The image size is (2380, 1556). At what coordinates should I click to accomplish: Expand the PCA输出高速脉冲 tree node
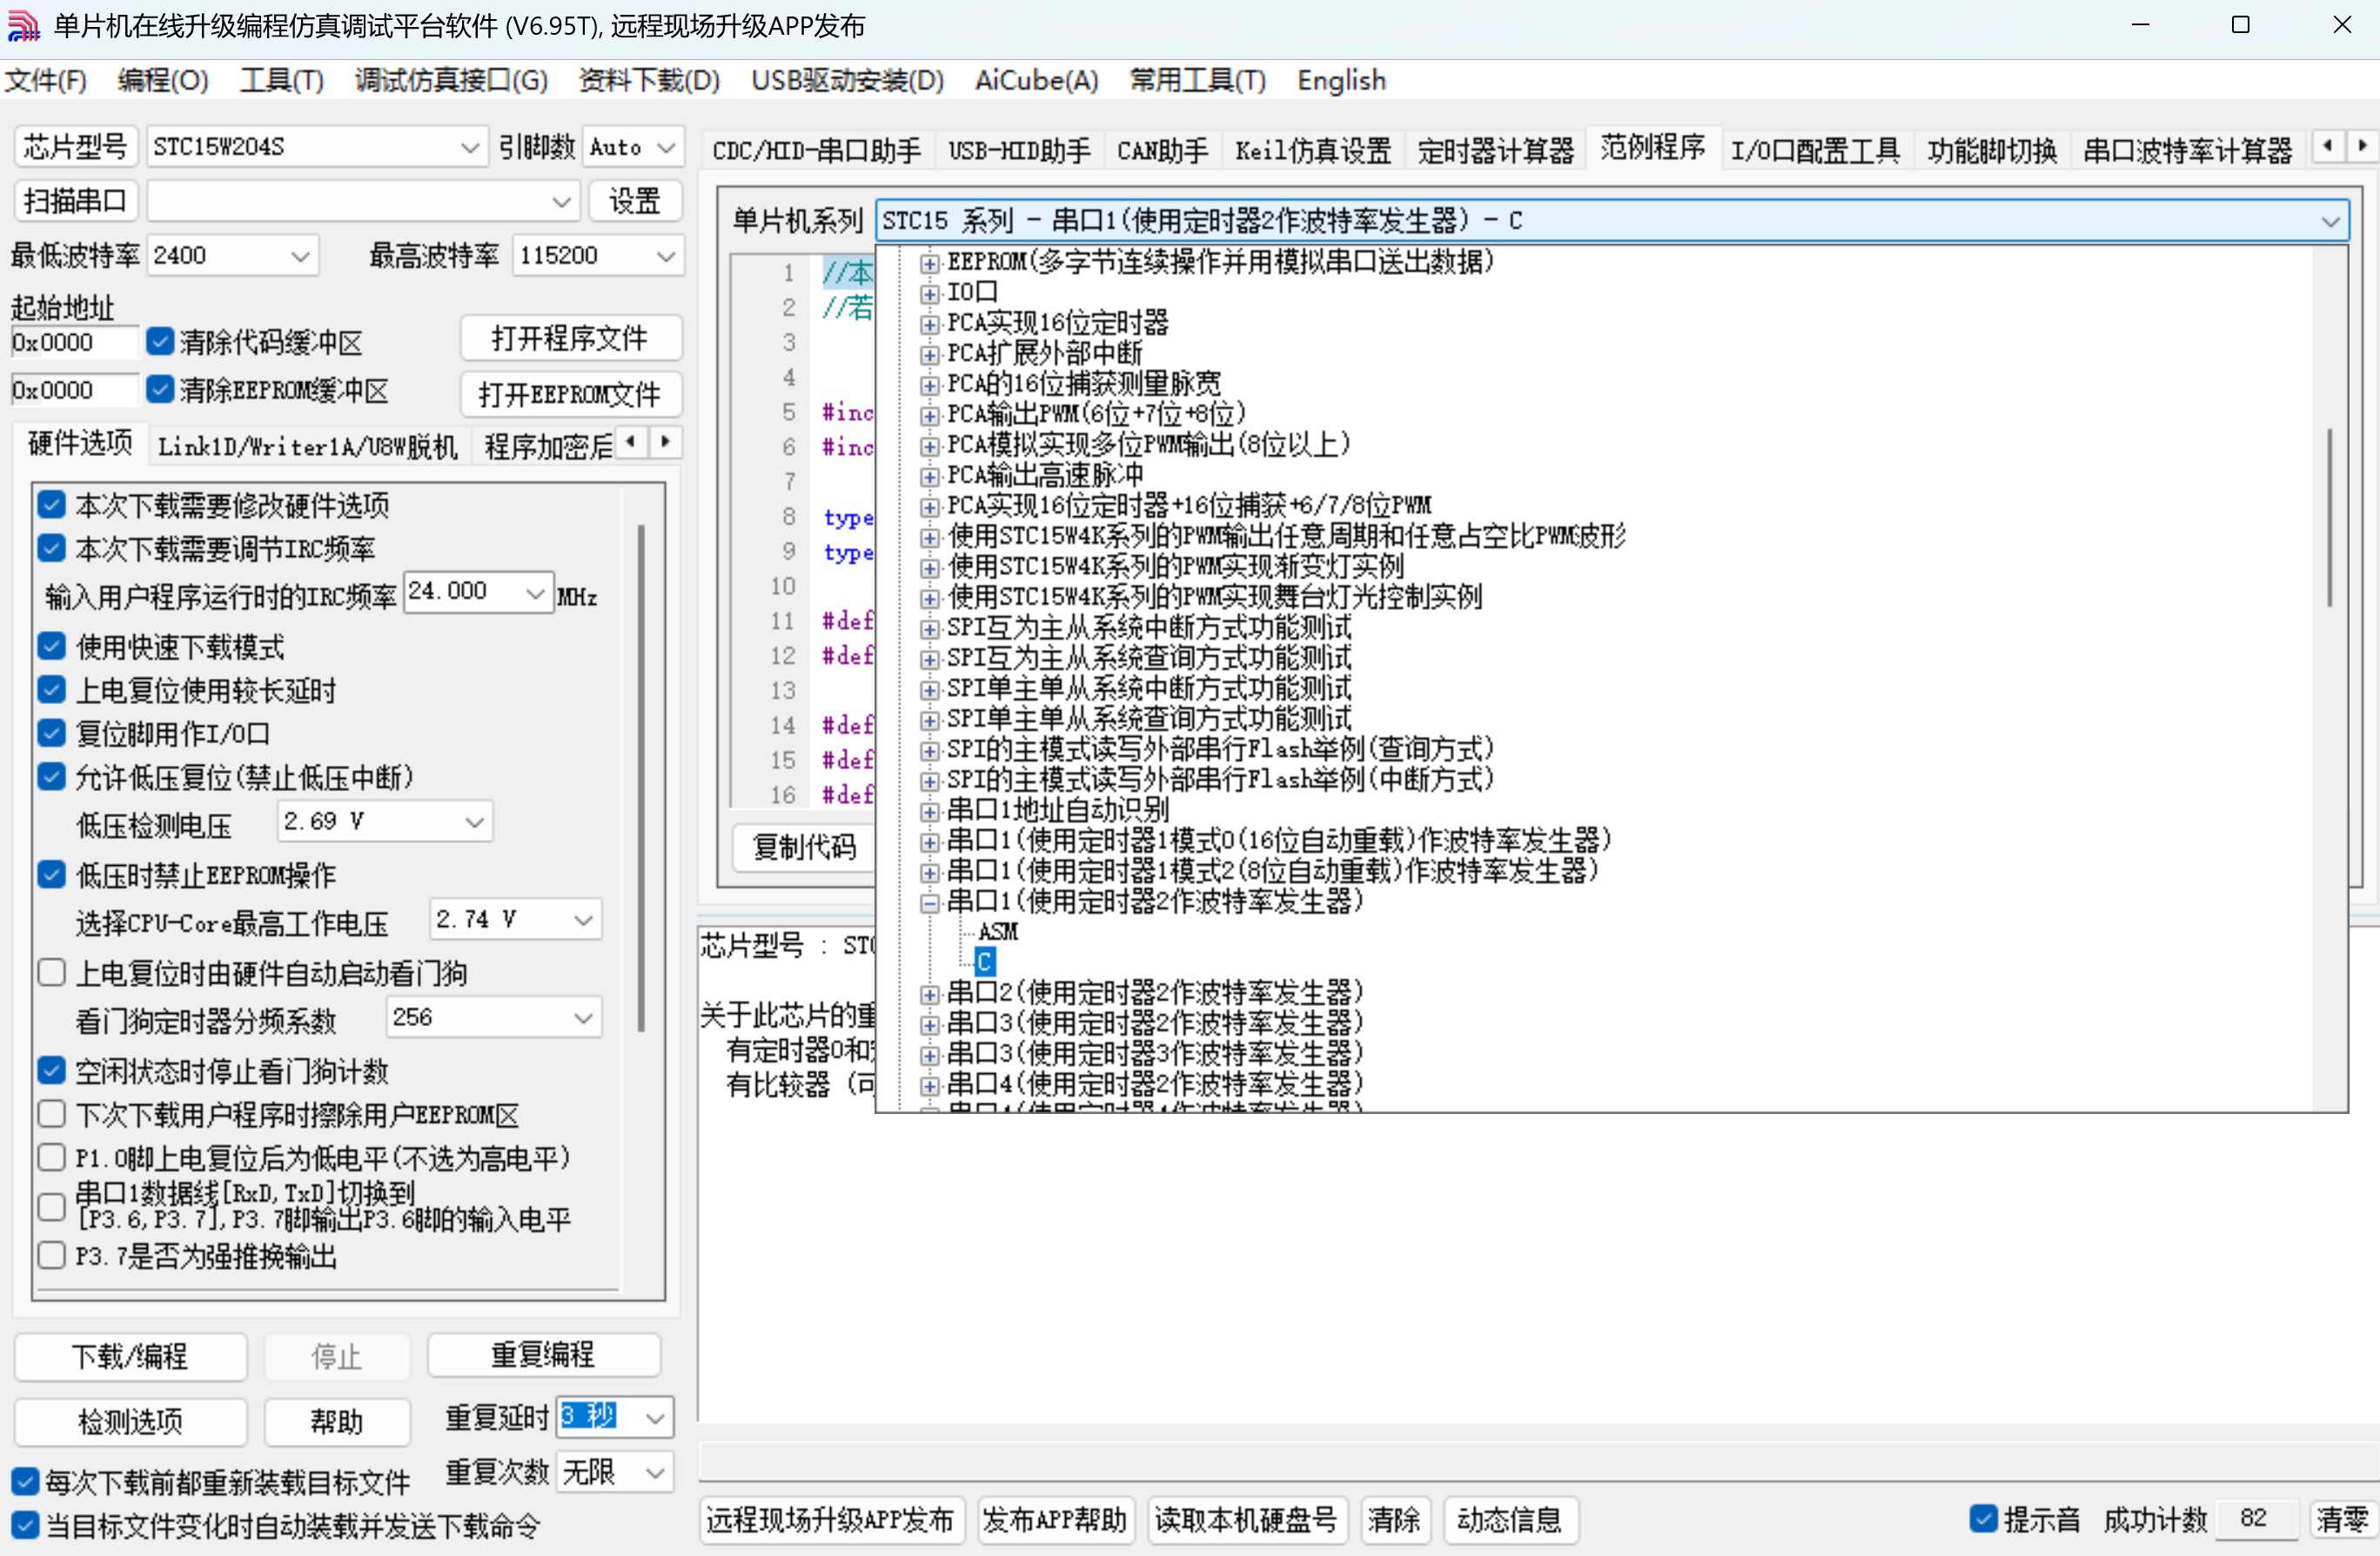coord(930,476)
